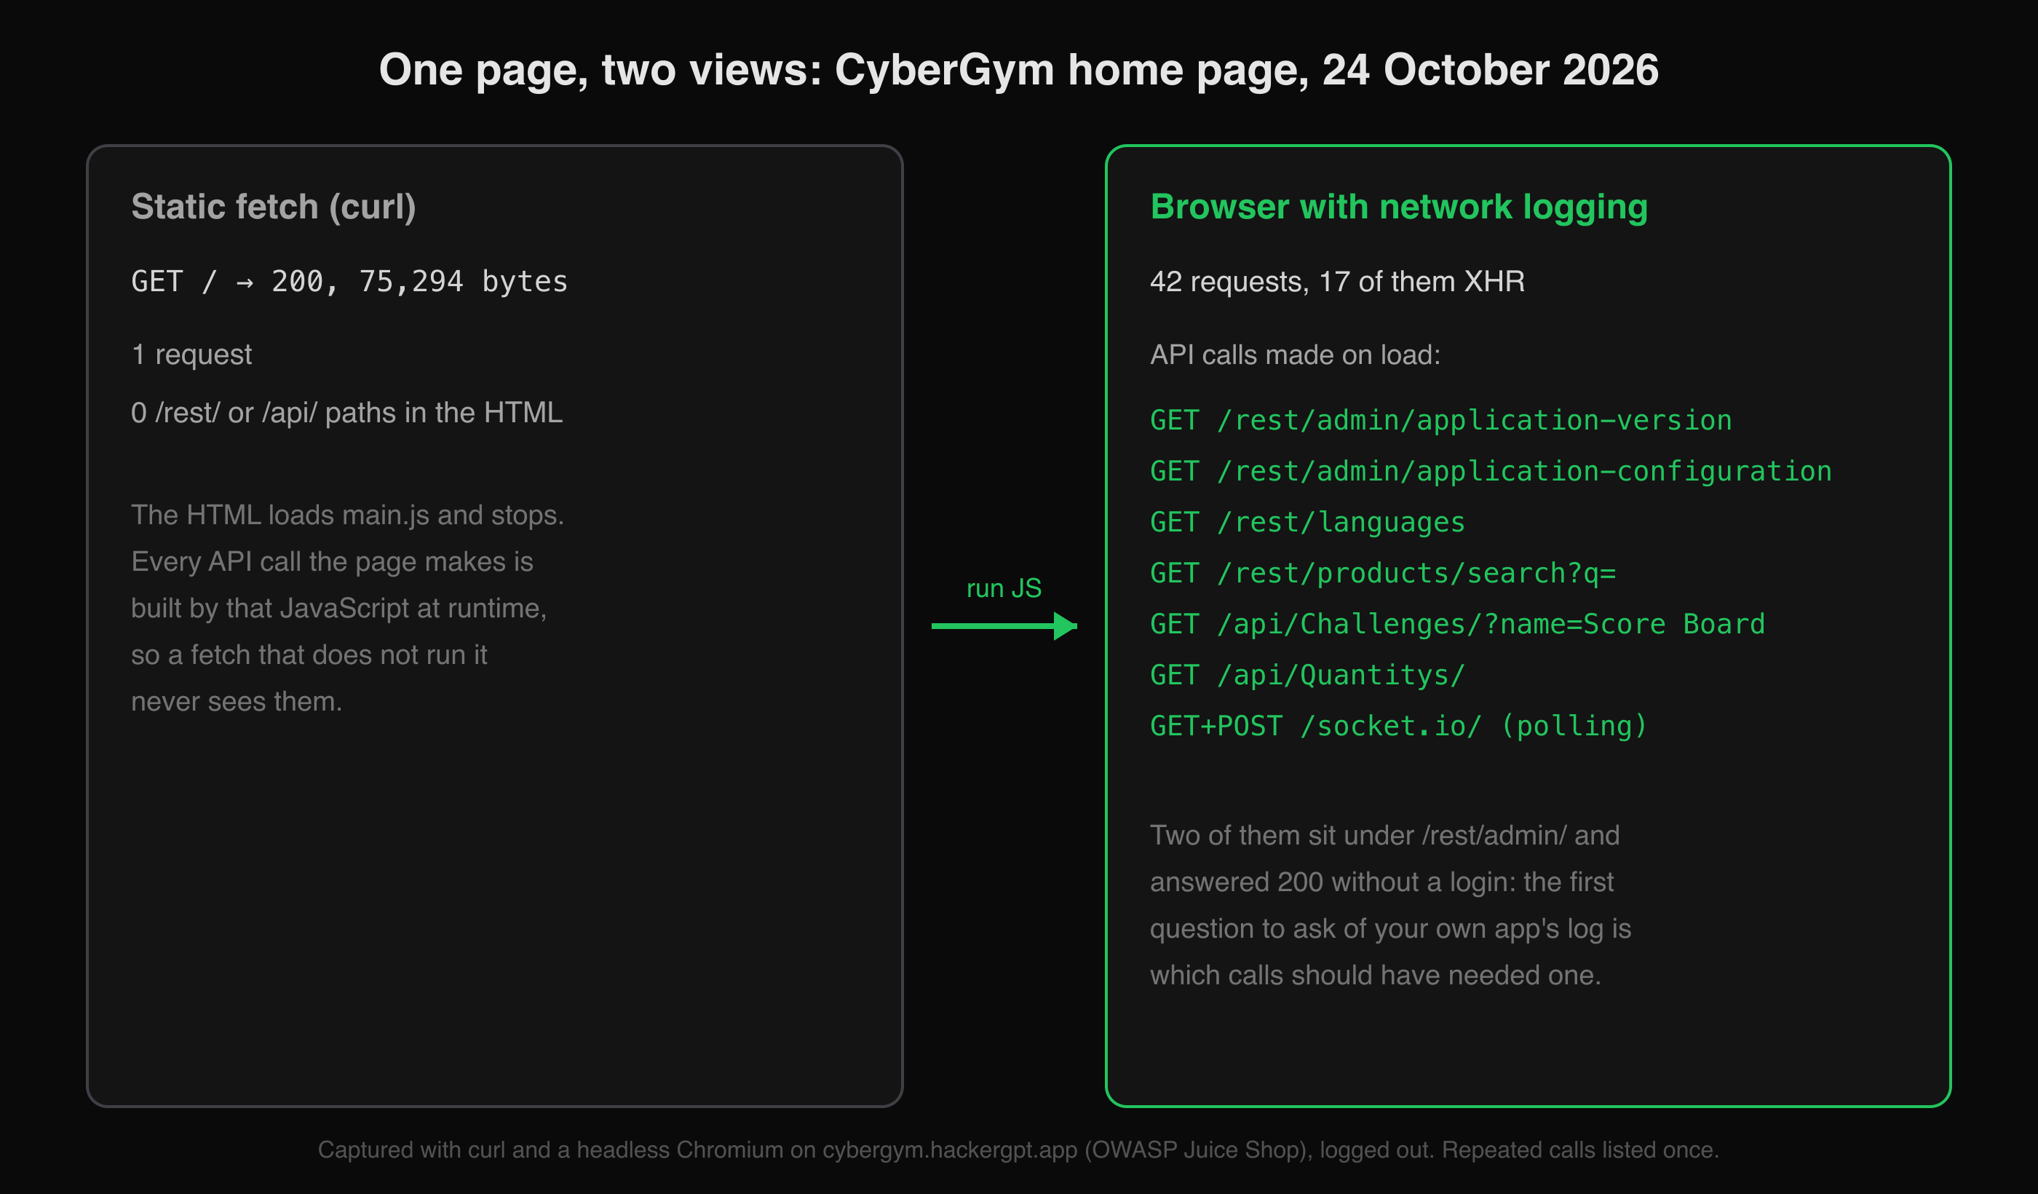
Task: Click the 'GET /api/Quantitys/' line
Action: (x=1307, y=676)
